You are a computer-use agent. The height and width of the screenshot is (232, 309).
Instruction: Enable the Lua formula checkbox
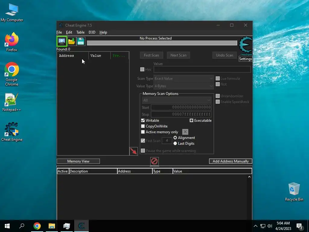[218, 78]
